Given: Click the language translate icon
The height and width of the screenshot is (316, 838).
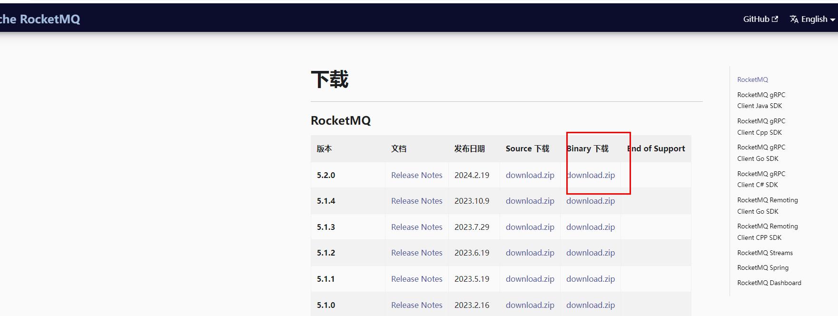Looking at the screenshot, I should pos(794,19).
